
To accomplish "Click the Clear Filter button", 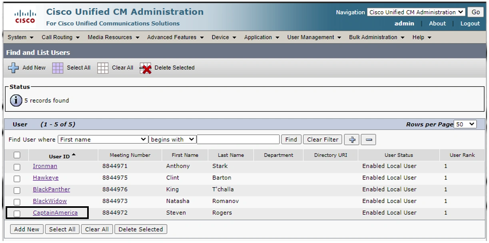I will [x=323, y=139].
